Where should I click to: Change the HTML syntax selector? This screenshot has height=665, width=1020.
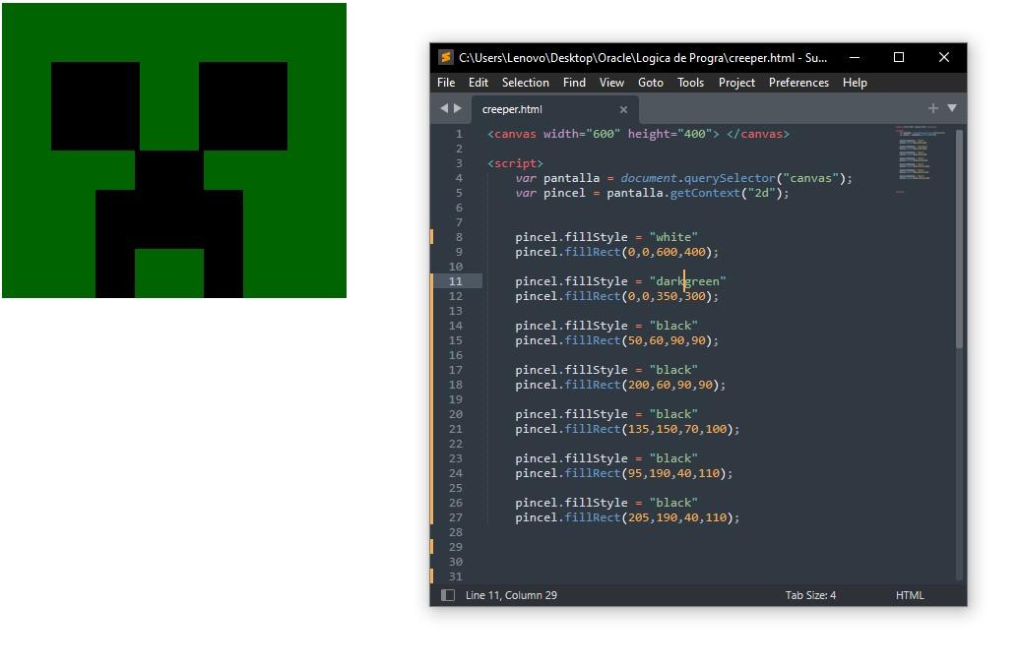(x=910, y=595)
